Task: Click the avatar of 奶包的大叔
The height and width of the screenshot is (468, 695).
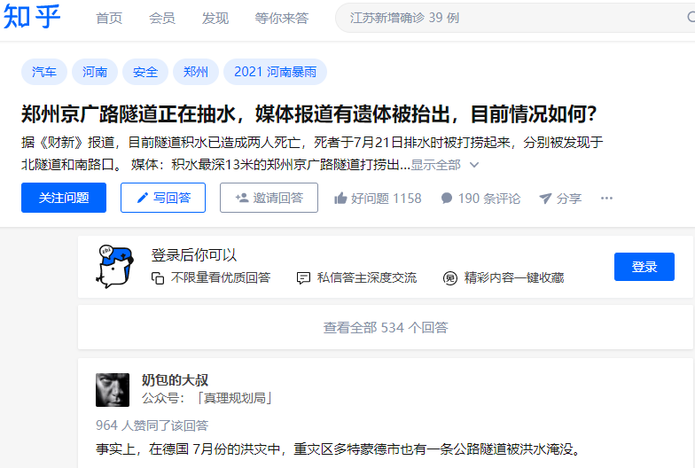Action: coord(113,390)
